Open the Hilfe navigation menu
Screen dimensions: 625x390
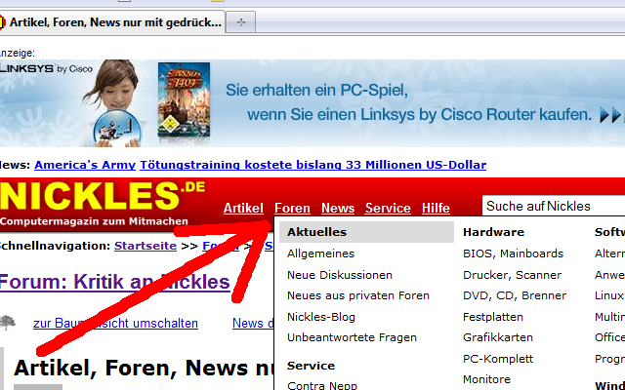[436, 208]
